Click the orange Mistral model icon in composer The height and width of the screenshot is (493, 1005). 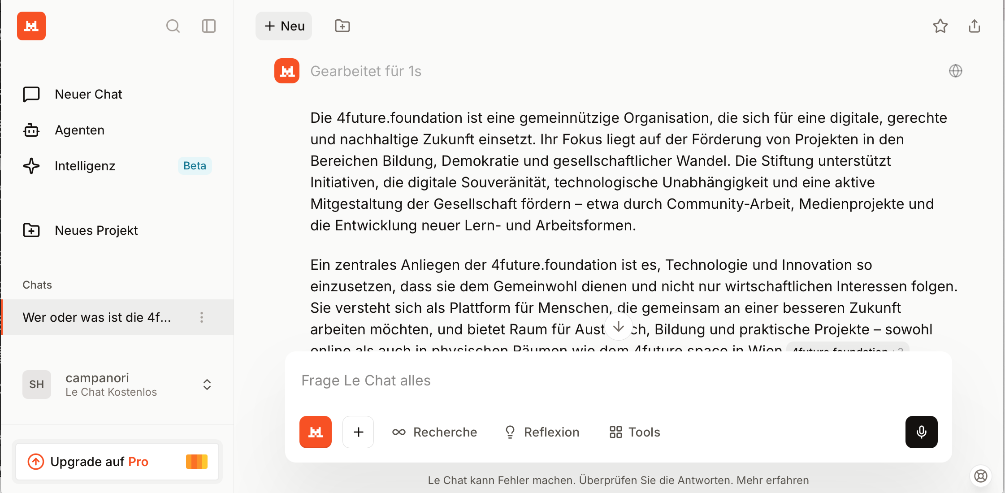point(316,432)
